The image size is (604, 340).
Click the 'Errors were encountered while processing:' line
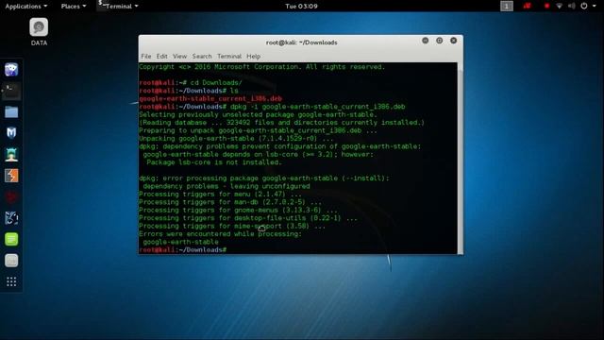click(220, 234)
